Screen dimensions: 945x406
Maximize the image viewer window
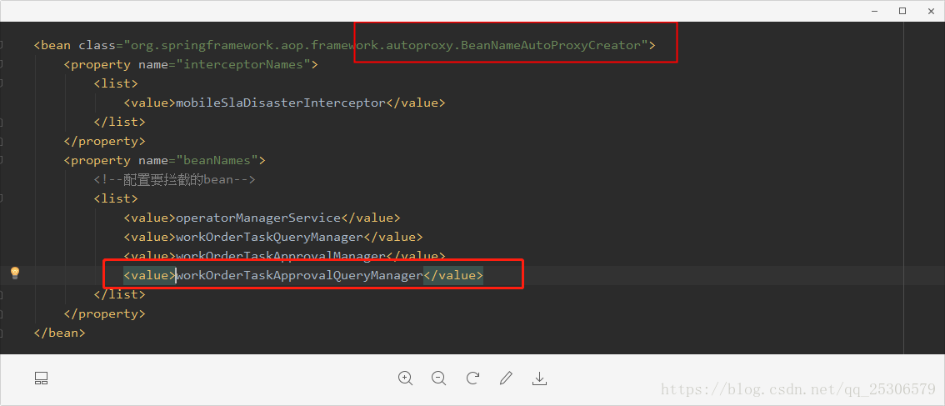[902, 11]
